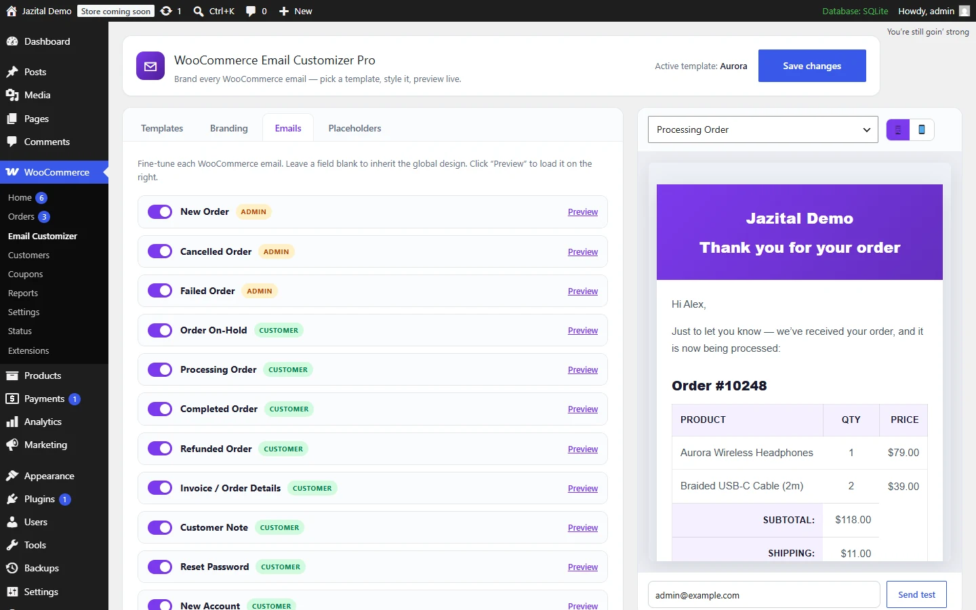The image size is (976, 610).
Task: Preview the Invoice / Order Details email
Action: point(583,489)
